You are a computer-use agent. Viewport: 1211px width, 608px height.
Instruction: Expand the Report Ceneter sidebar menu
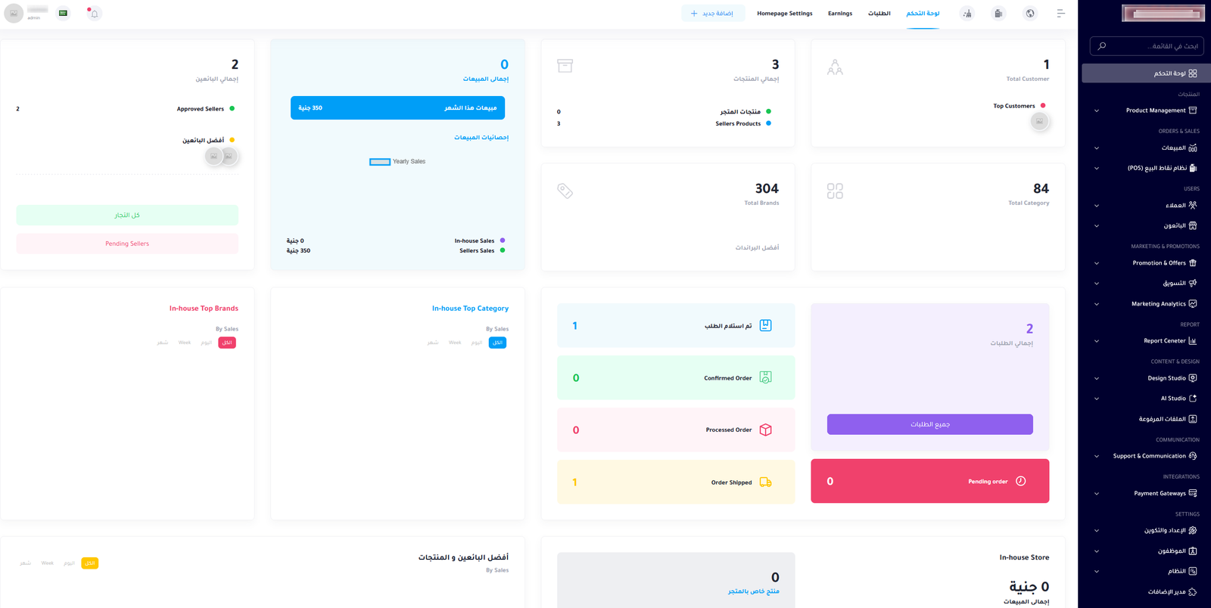(1096, 341)
